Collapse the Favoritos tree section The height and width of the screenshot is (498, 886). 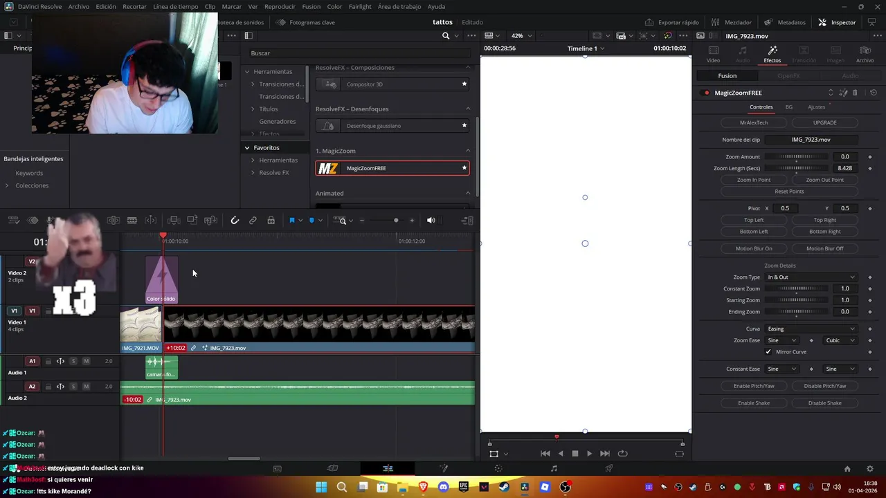click(x=246, y=148)
